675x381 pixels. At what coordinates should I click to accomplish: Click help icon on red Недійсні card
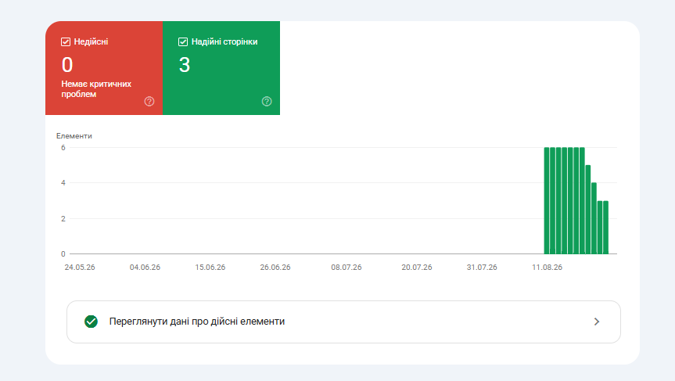click(149, 102)
